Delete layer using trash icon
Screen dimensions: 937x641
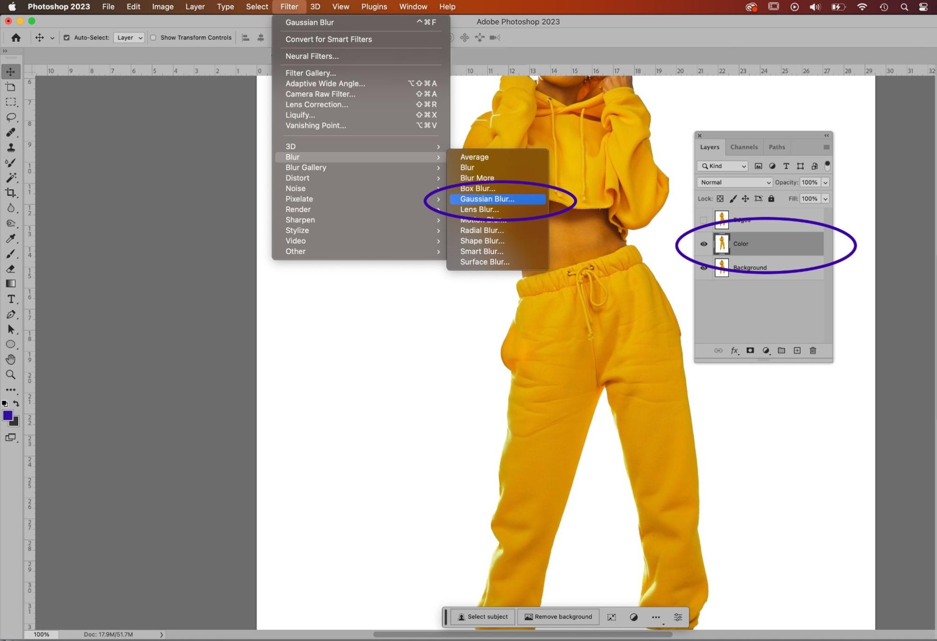(x=813, y=350)
